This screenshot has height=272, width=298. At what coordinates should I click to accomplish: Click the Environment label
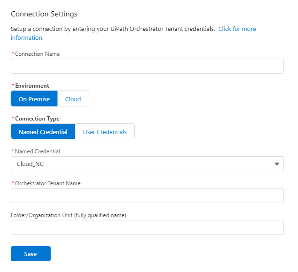(32, 86)
